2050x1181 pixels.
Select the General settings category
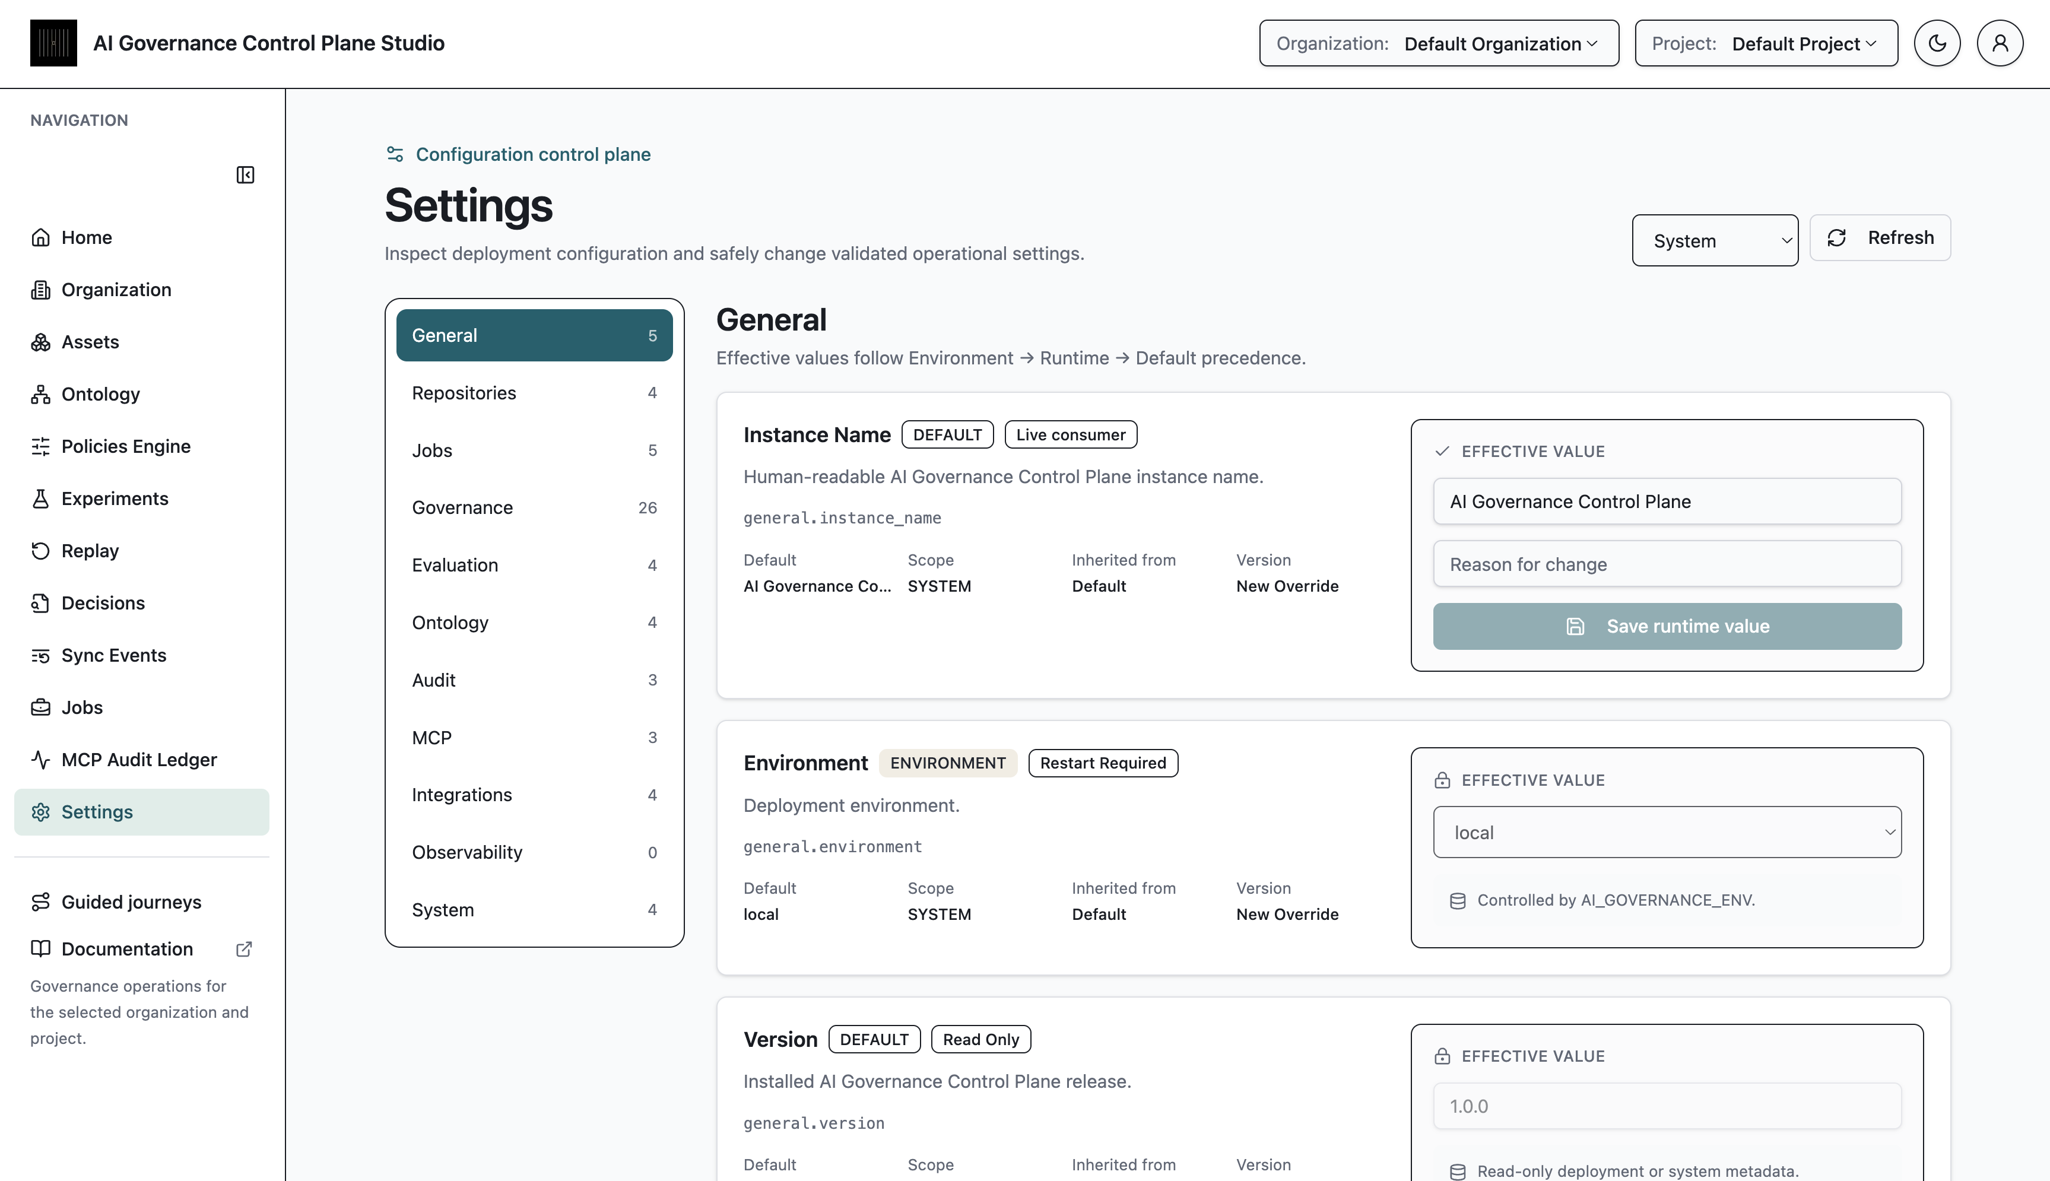click(534, 335)
